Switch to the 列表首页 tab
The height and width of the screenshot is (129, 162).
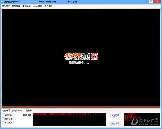click(x=6, y=110)
